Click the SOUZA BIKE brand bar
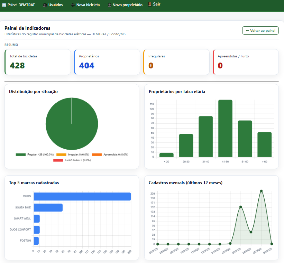This screenshot has width=284, height=263. pyautogui.click(x=48, y=208)
